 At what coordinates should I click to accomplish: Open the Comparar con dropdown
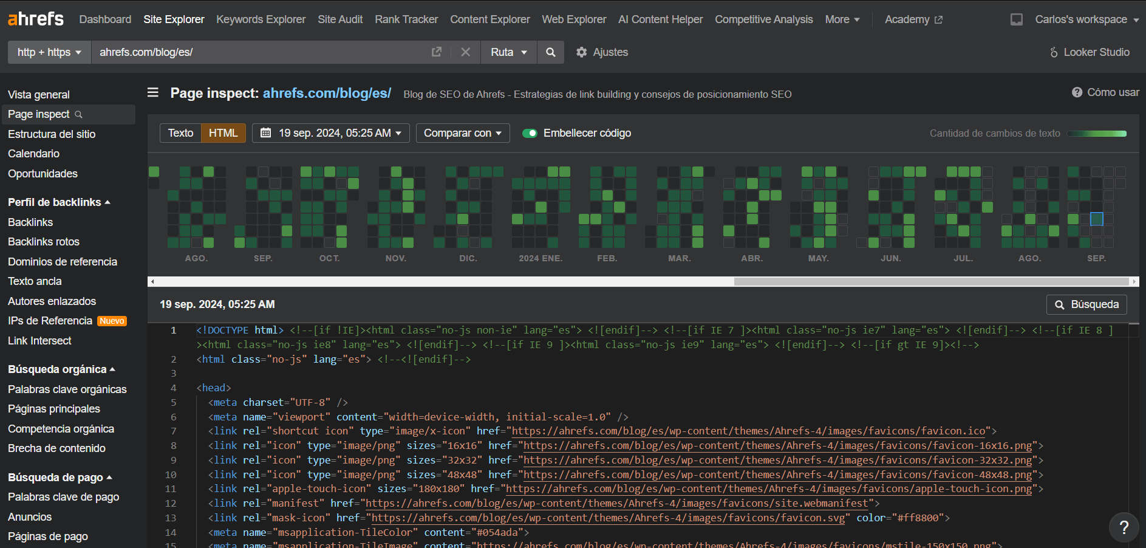[x=462, y=132]
